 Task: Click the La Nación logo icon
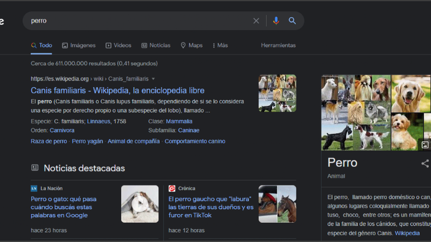click(x=34, y=189)
